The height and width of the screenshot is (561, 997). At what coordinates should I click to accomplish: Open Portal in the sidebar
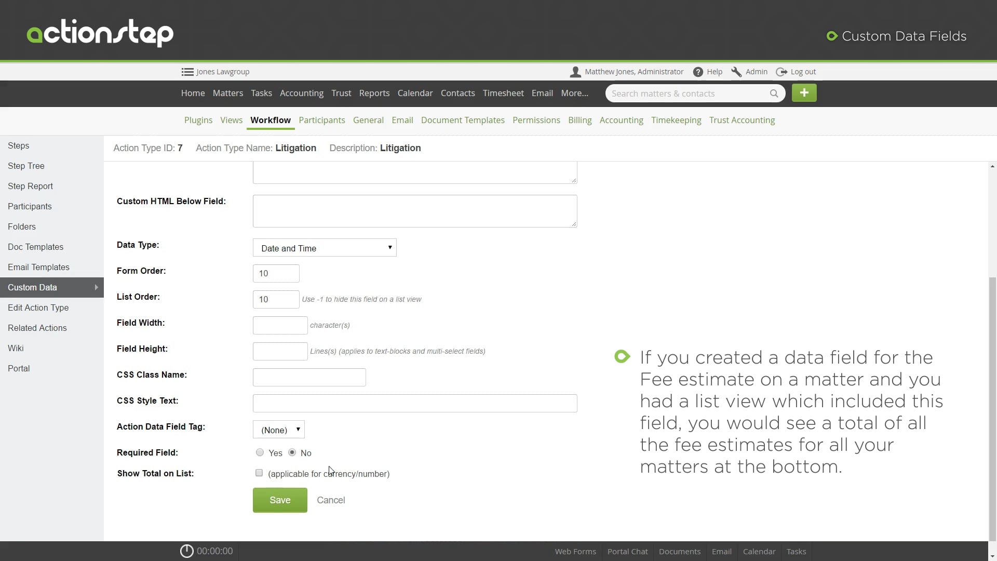[x=52, y=369]
